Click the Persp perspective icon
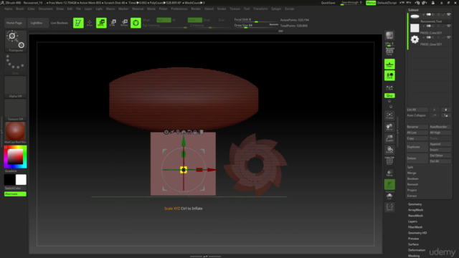The height and width of the screenshot is (258, 459). click(389, 52)
